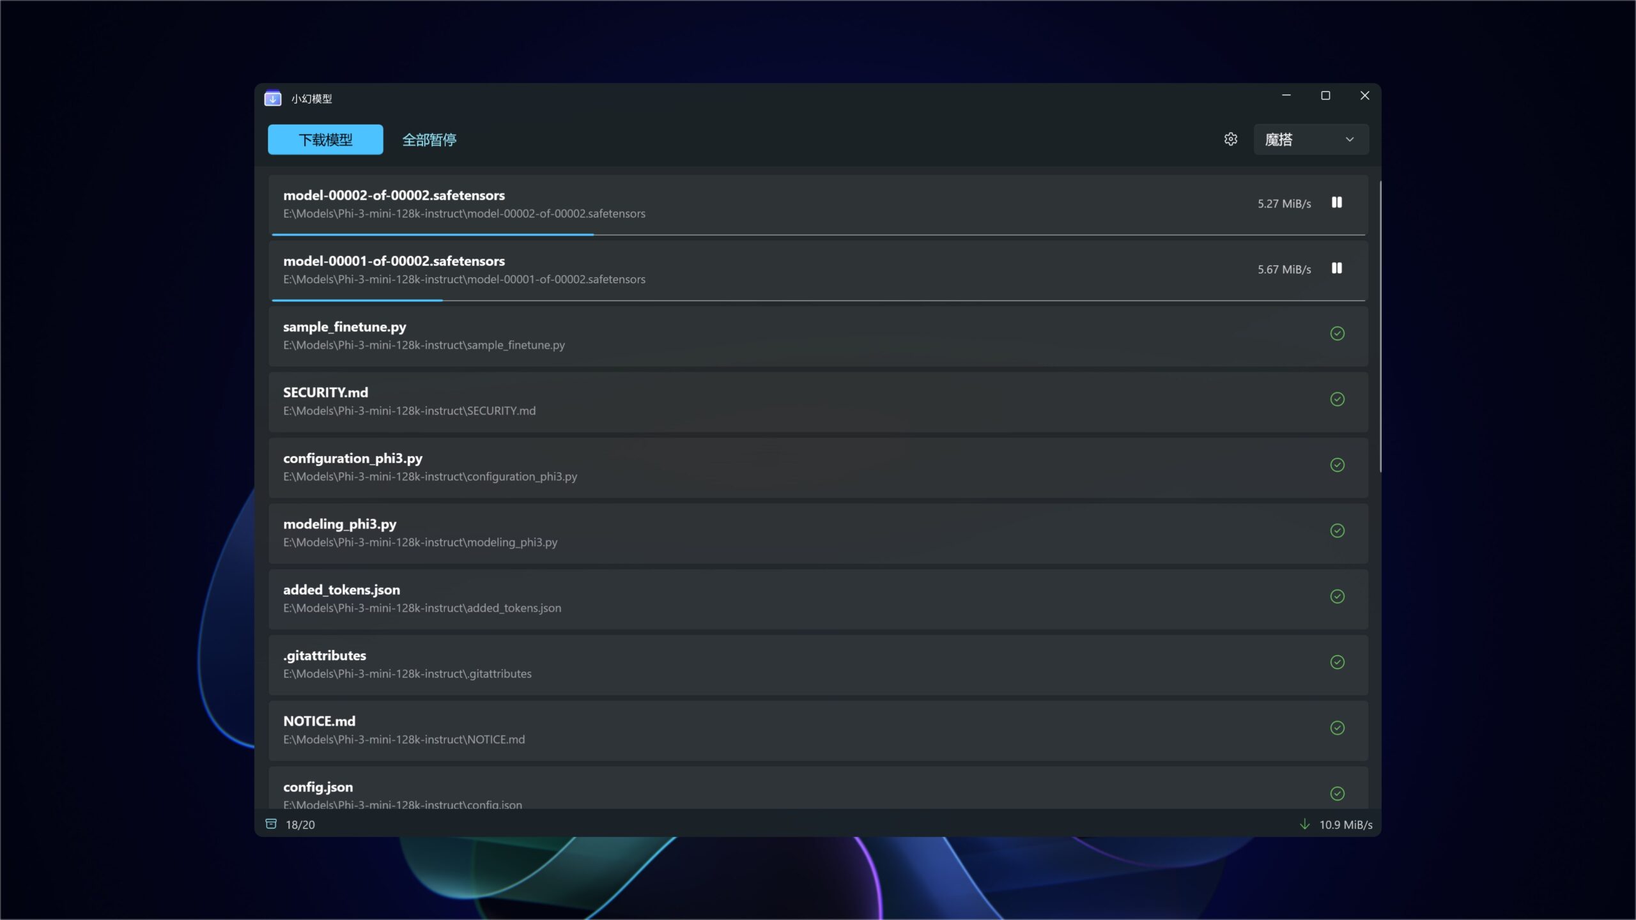Expand the source list using the chevron arrow
Screen dimensions: 1636x920
pyautogui.click(x=1350, y=139)
